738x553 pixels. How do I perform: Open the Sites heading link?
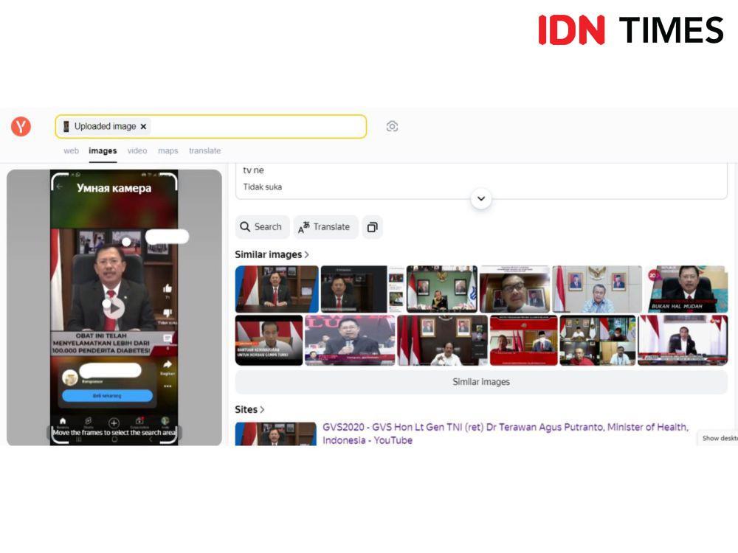pos(249,409)
